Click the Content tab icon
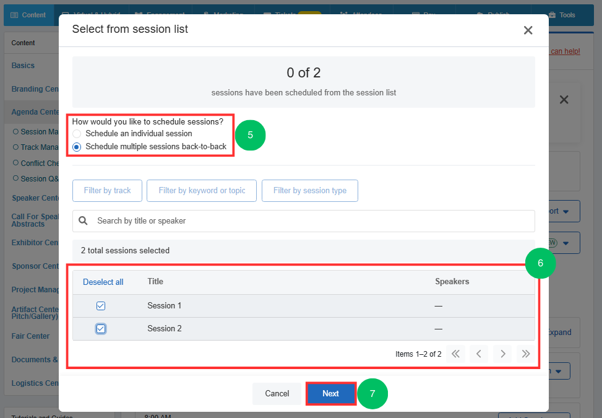The image size is (602, 418). pyautogui.click(x=14, y=15)
